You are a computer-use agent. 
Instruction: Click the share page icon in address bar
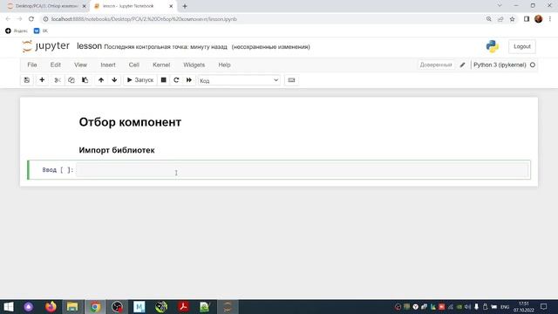coord(500,19)
